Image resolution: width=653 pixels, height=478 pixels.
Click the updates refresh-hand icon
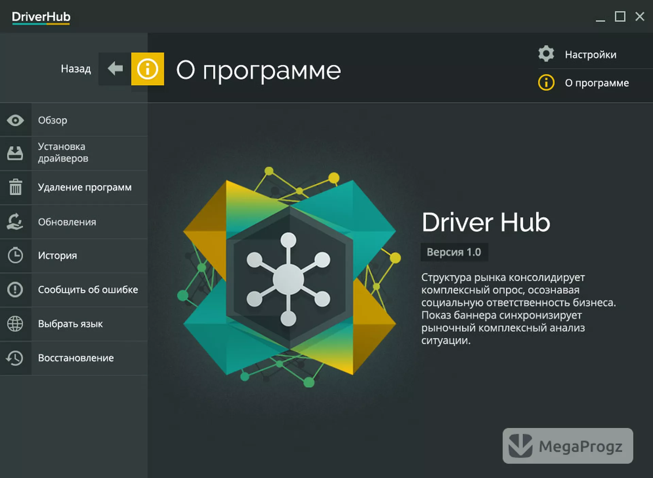(x=15, y=221)
